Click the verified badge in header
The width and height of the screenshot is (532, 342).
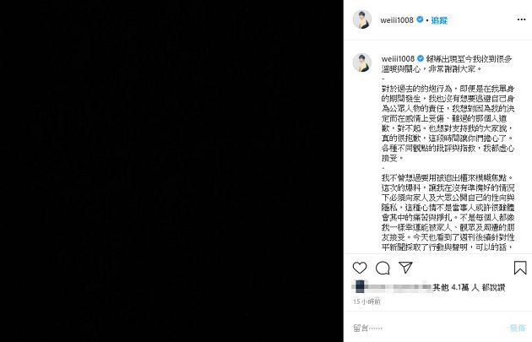click(420, 19)
